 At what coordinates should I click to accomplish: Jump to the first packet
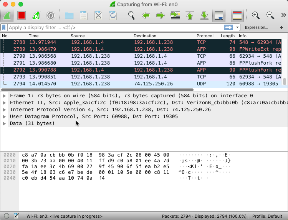[190, 15]
